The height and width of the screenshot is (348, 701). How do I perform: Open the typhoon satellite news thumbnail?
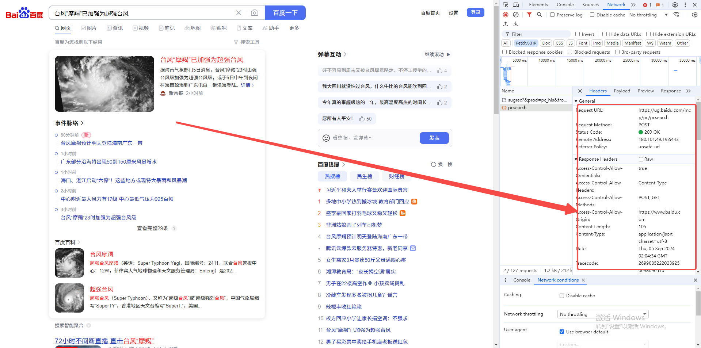(104, 84)
